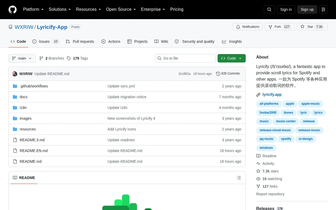Image resolution: width=336 pixels, height=210 pixels.
Task: Expand the Solutions navigation menu
Action: point(60,9)
